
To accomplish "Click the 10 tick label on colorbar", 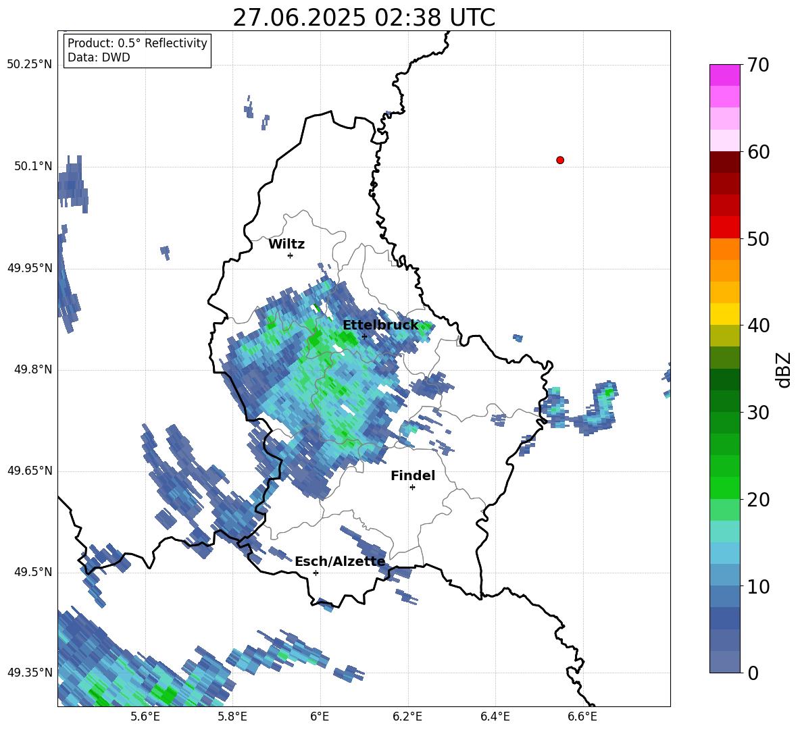I will pyautogui.click(x=758, y=586).
